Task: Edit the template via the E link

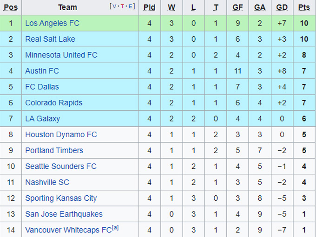Action: tap(131, 6)
